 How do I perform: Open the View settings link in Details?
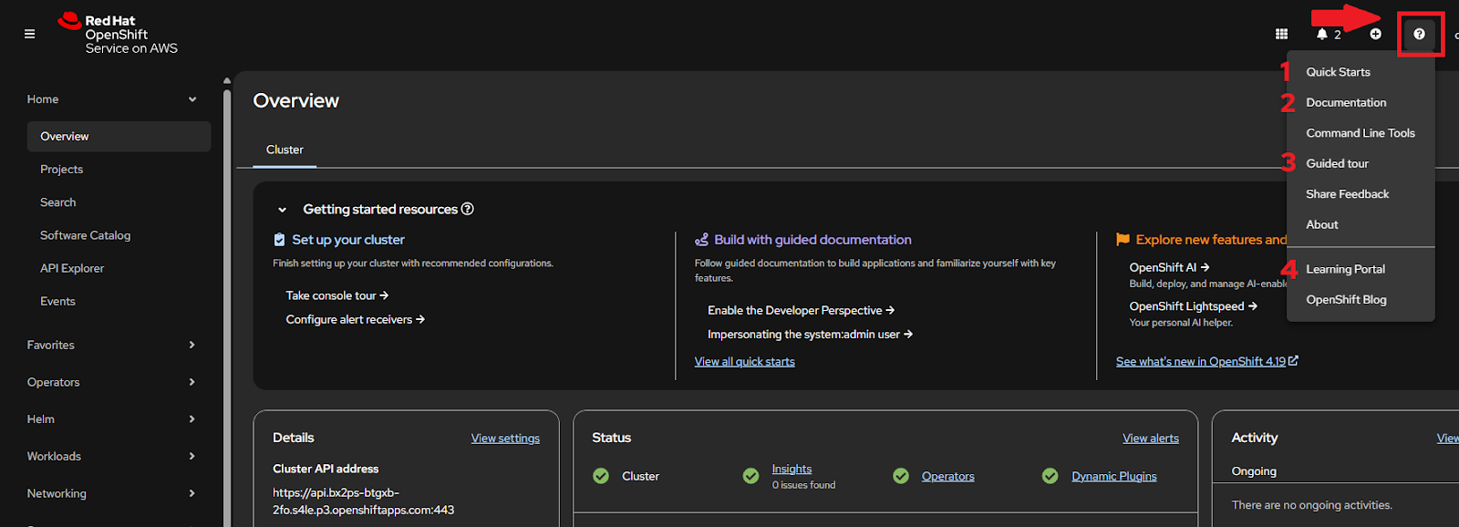coord(505,439)
